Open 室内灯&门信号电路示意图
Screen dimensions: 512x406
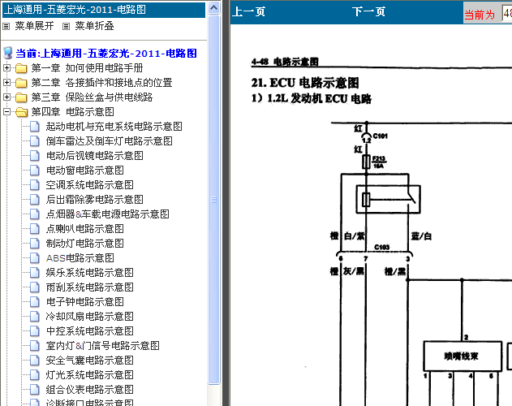pos(102,346)
